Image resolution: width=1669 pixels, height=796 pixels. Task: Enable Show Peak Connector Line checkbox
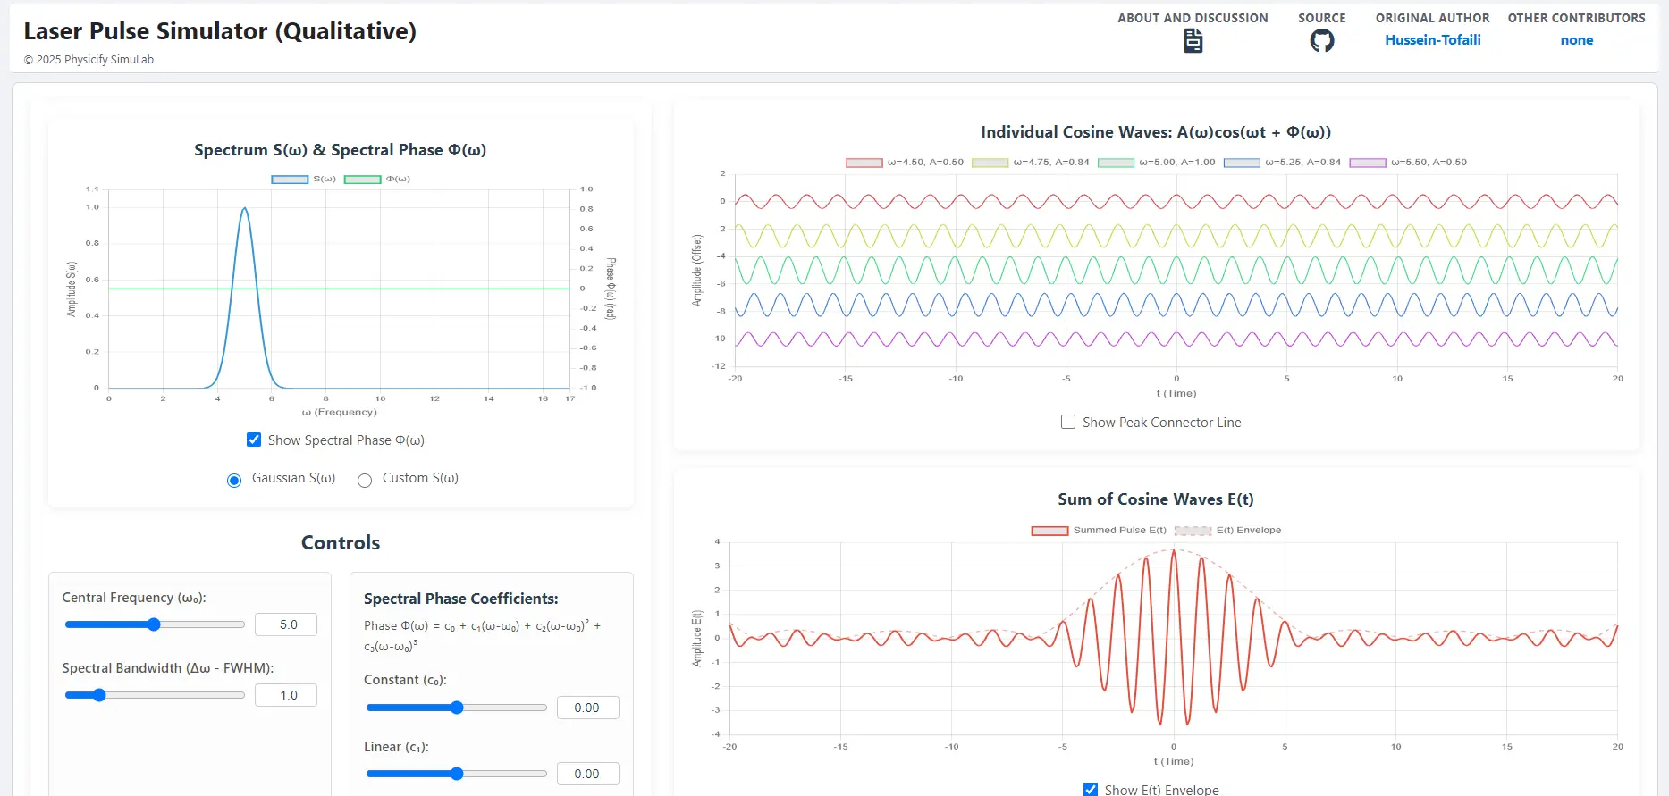tap(1068, 422)
